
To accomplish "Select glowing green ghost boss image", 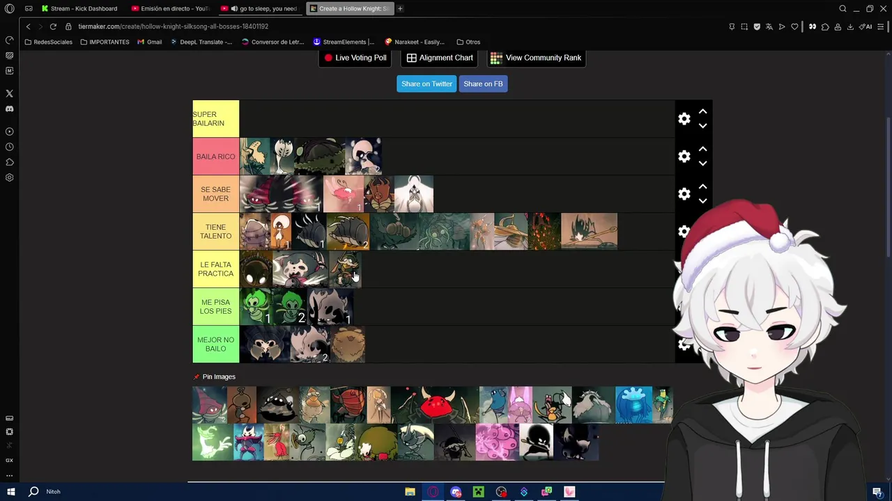I will click(x=213, y=442).
